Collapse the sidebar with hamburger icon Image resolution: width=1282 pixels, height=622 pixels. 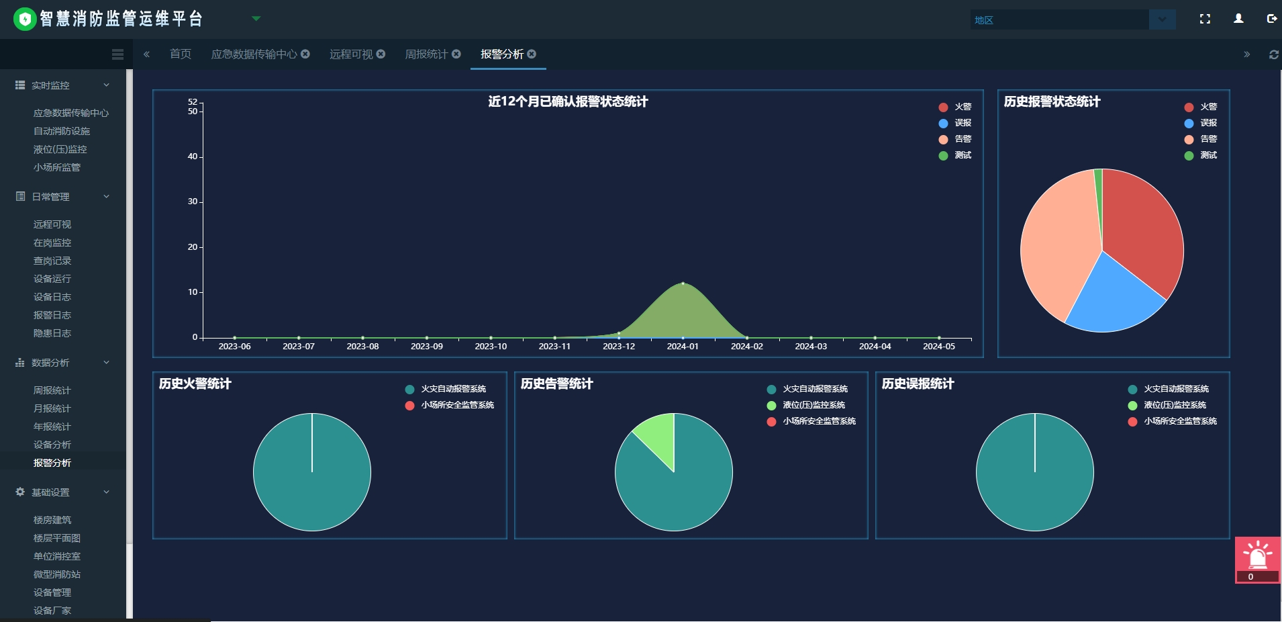point(117,54)
